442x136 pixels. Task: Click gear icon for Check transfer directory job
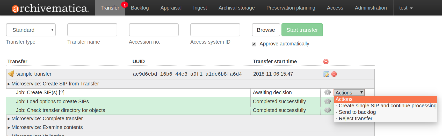(x=328, y=110)
